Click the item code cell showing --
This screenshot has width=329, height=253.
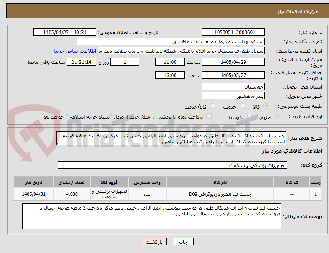(x=292, y=194)
